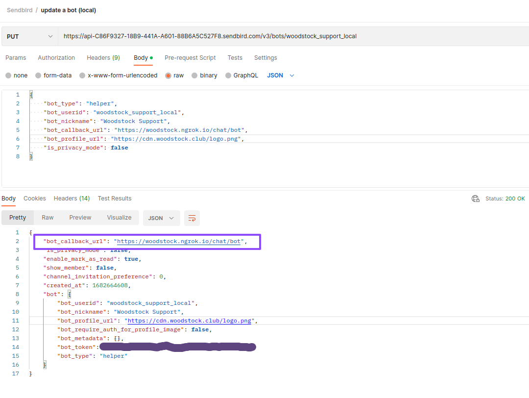Viewport: 529px width, 398px height.
Task: Open the response Cookies tab
Action: click(35, 199)
